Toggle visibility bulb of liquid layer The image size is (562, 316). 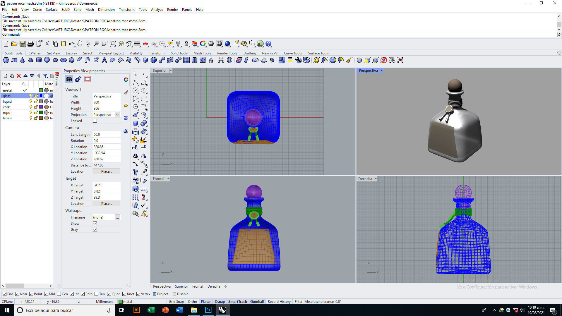[30, 102]
